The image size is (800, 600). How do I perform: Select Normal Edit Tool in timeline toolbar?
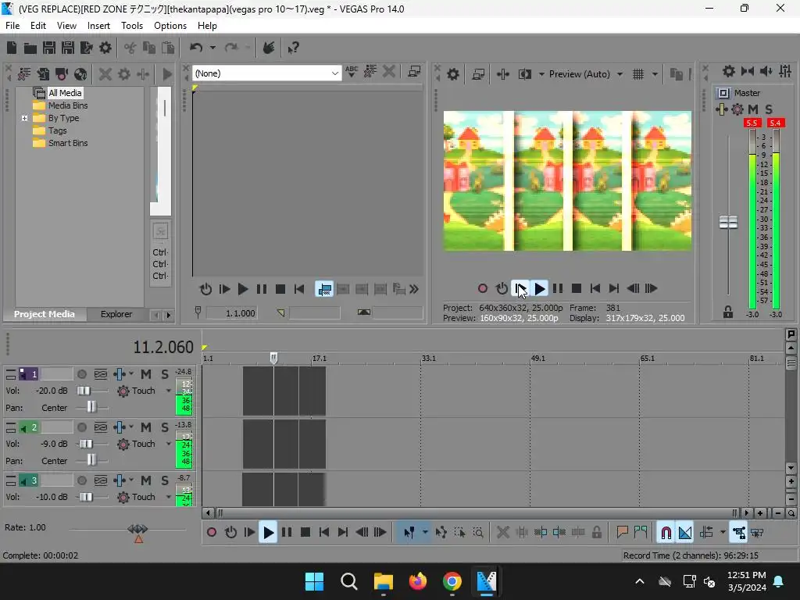[409, 533]
